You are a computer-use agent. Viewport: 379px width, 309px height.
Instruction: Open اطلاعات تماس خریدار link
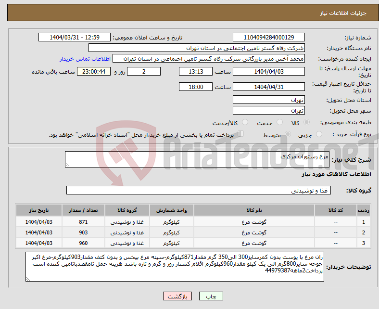click(85, 59)
